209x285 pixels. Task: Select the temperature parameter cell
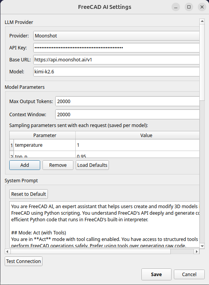point(44,145)
